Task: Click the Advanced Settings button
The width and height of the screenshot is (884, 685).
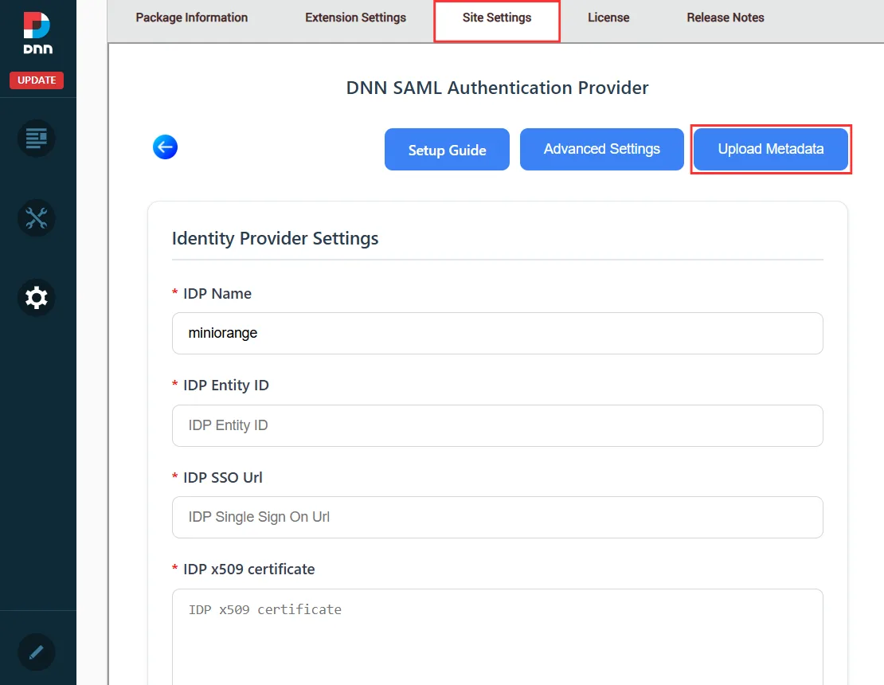Action: point(601,150)
